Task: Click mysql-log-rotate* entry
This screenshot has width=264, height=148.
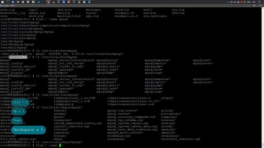Action: coord(123,111)
